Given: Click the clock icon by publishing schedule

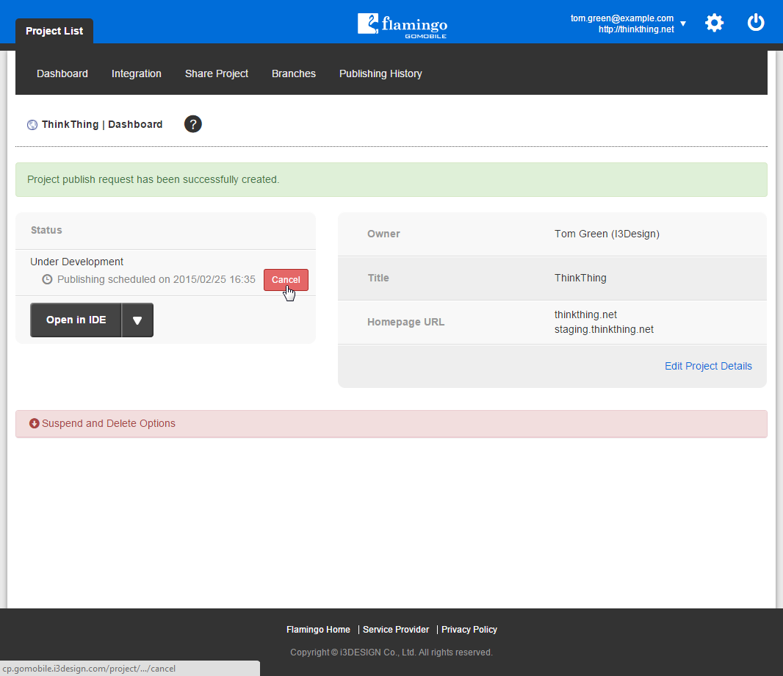Looking at the screenshot, I should (x=47, y=279).
